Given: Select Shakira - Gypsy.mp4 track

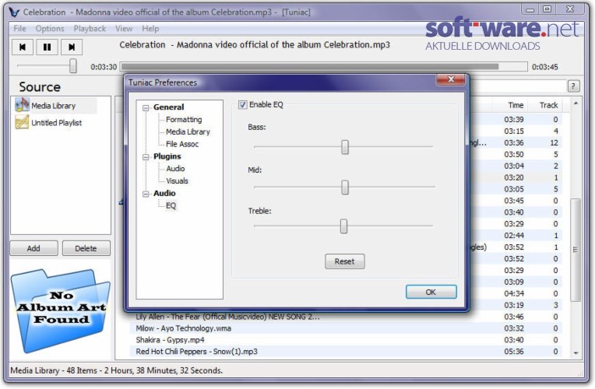Looking at the screenshot, I should coord(170,340).
